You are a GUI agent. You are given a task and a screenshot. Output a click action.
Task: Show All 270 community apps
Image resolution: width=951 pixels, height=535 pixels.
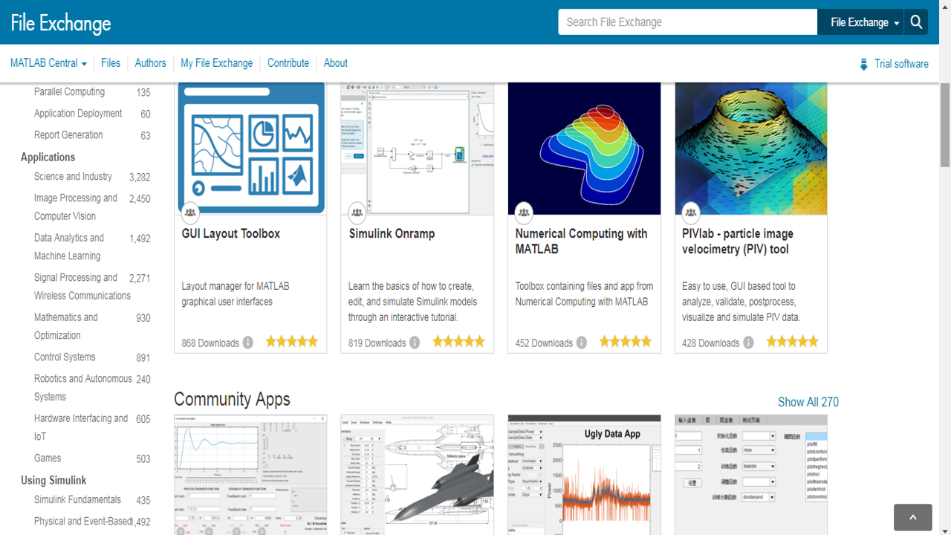[808, 402]
